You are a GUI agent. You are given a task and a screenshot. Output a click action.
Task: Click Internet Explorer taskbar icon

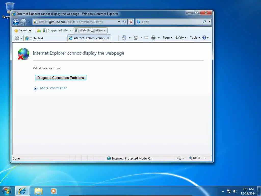(x=22, y=191)
